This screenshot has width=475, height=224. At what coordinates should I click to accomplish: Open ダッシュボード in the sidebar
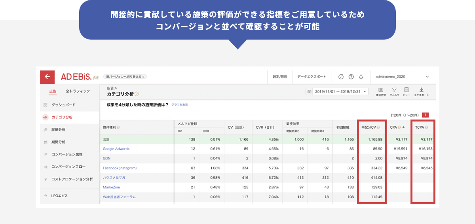63,105
